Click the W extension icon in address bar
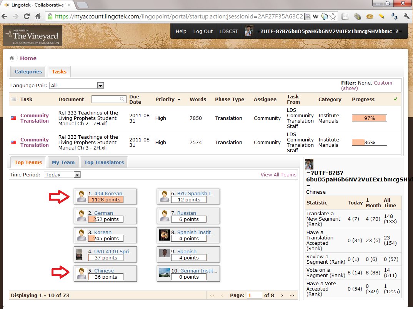This screenshot has height=309, width=413. [x=316, y=17]
